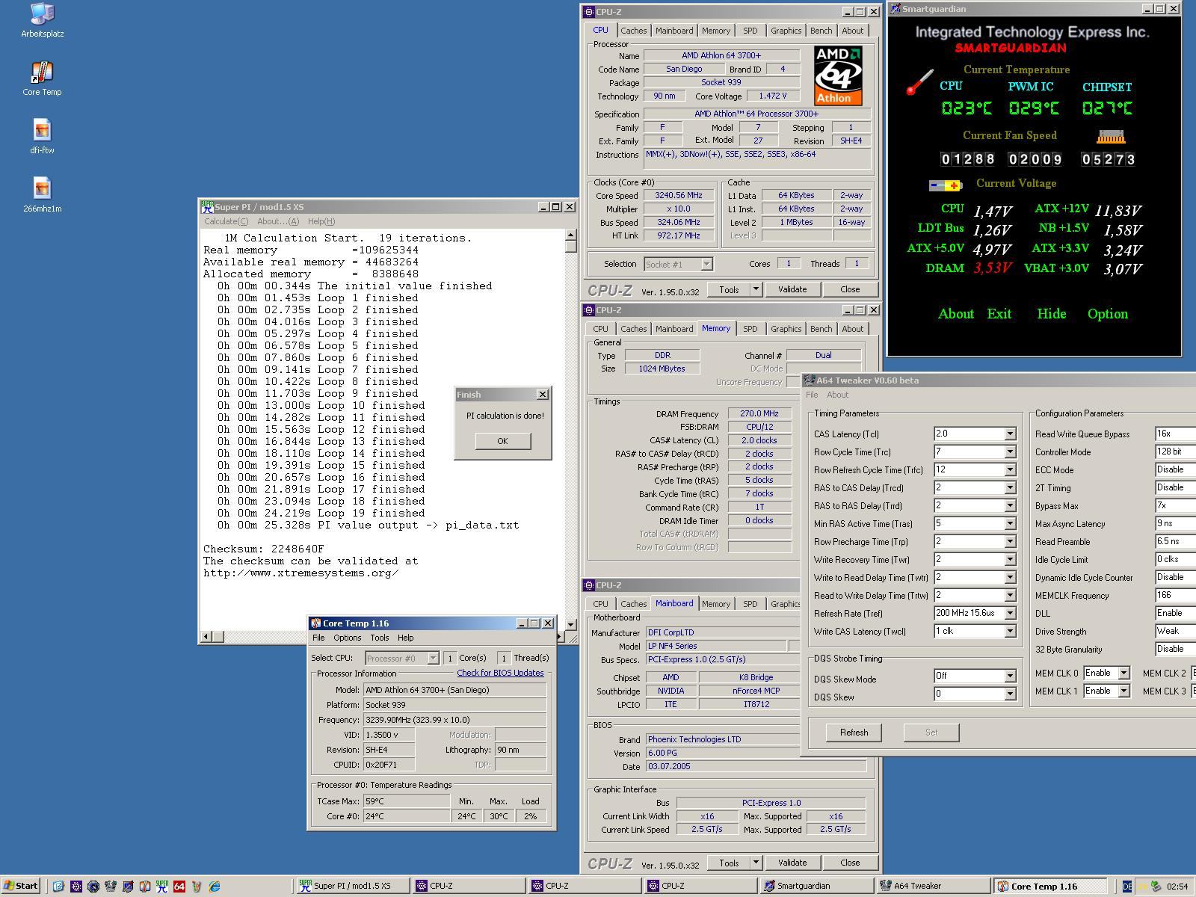This screenshot has height=897, width=1196.
Task: Open the dfi-ftw image file icon
Action: click(x=42, y=137)
